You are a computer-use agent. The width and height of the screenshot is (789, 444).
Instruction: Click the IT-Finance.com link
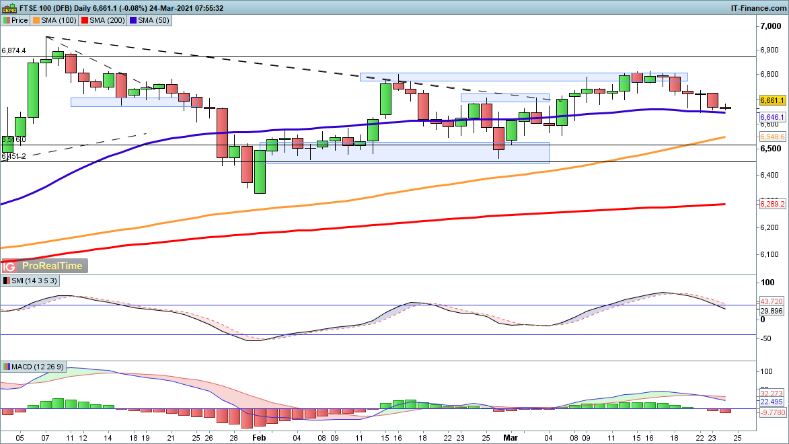pos(758,7)
